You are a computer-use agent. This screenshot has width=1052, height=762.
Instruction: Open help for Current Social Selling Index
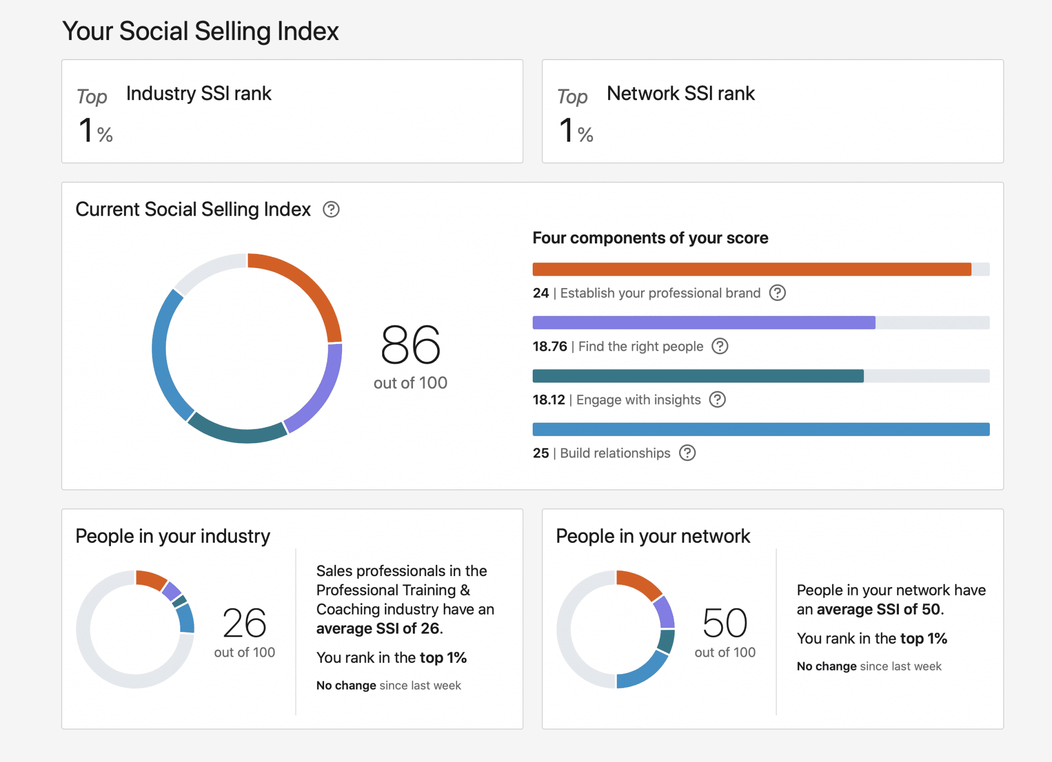(x=331, y=210)
